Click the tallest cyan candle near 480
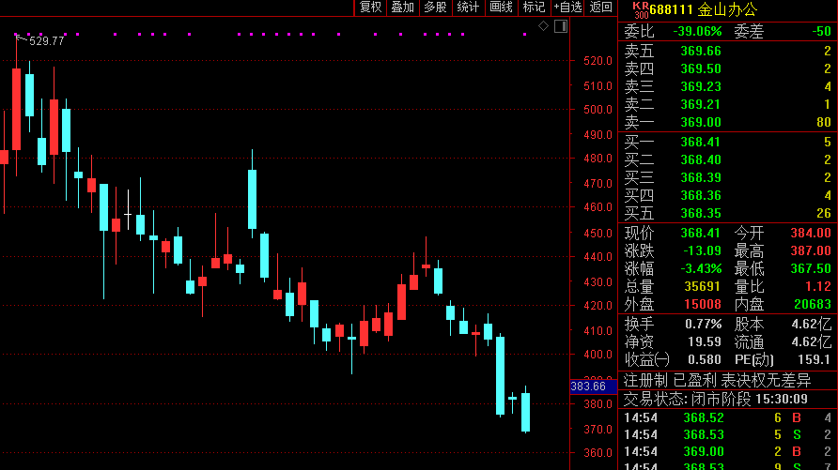 (x=253, y=199)
